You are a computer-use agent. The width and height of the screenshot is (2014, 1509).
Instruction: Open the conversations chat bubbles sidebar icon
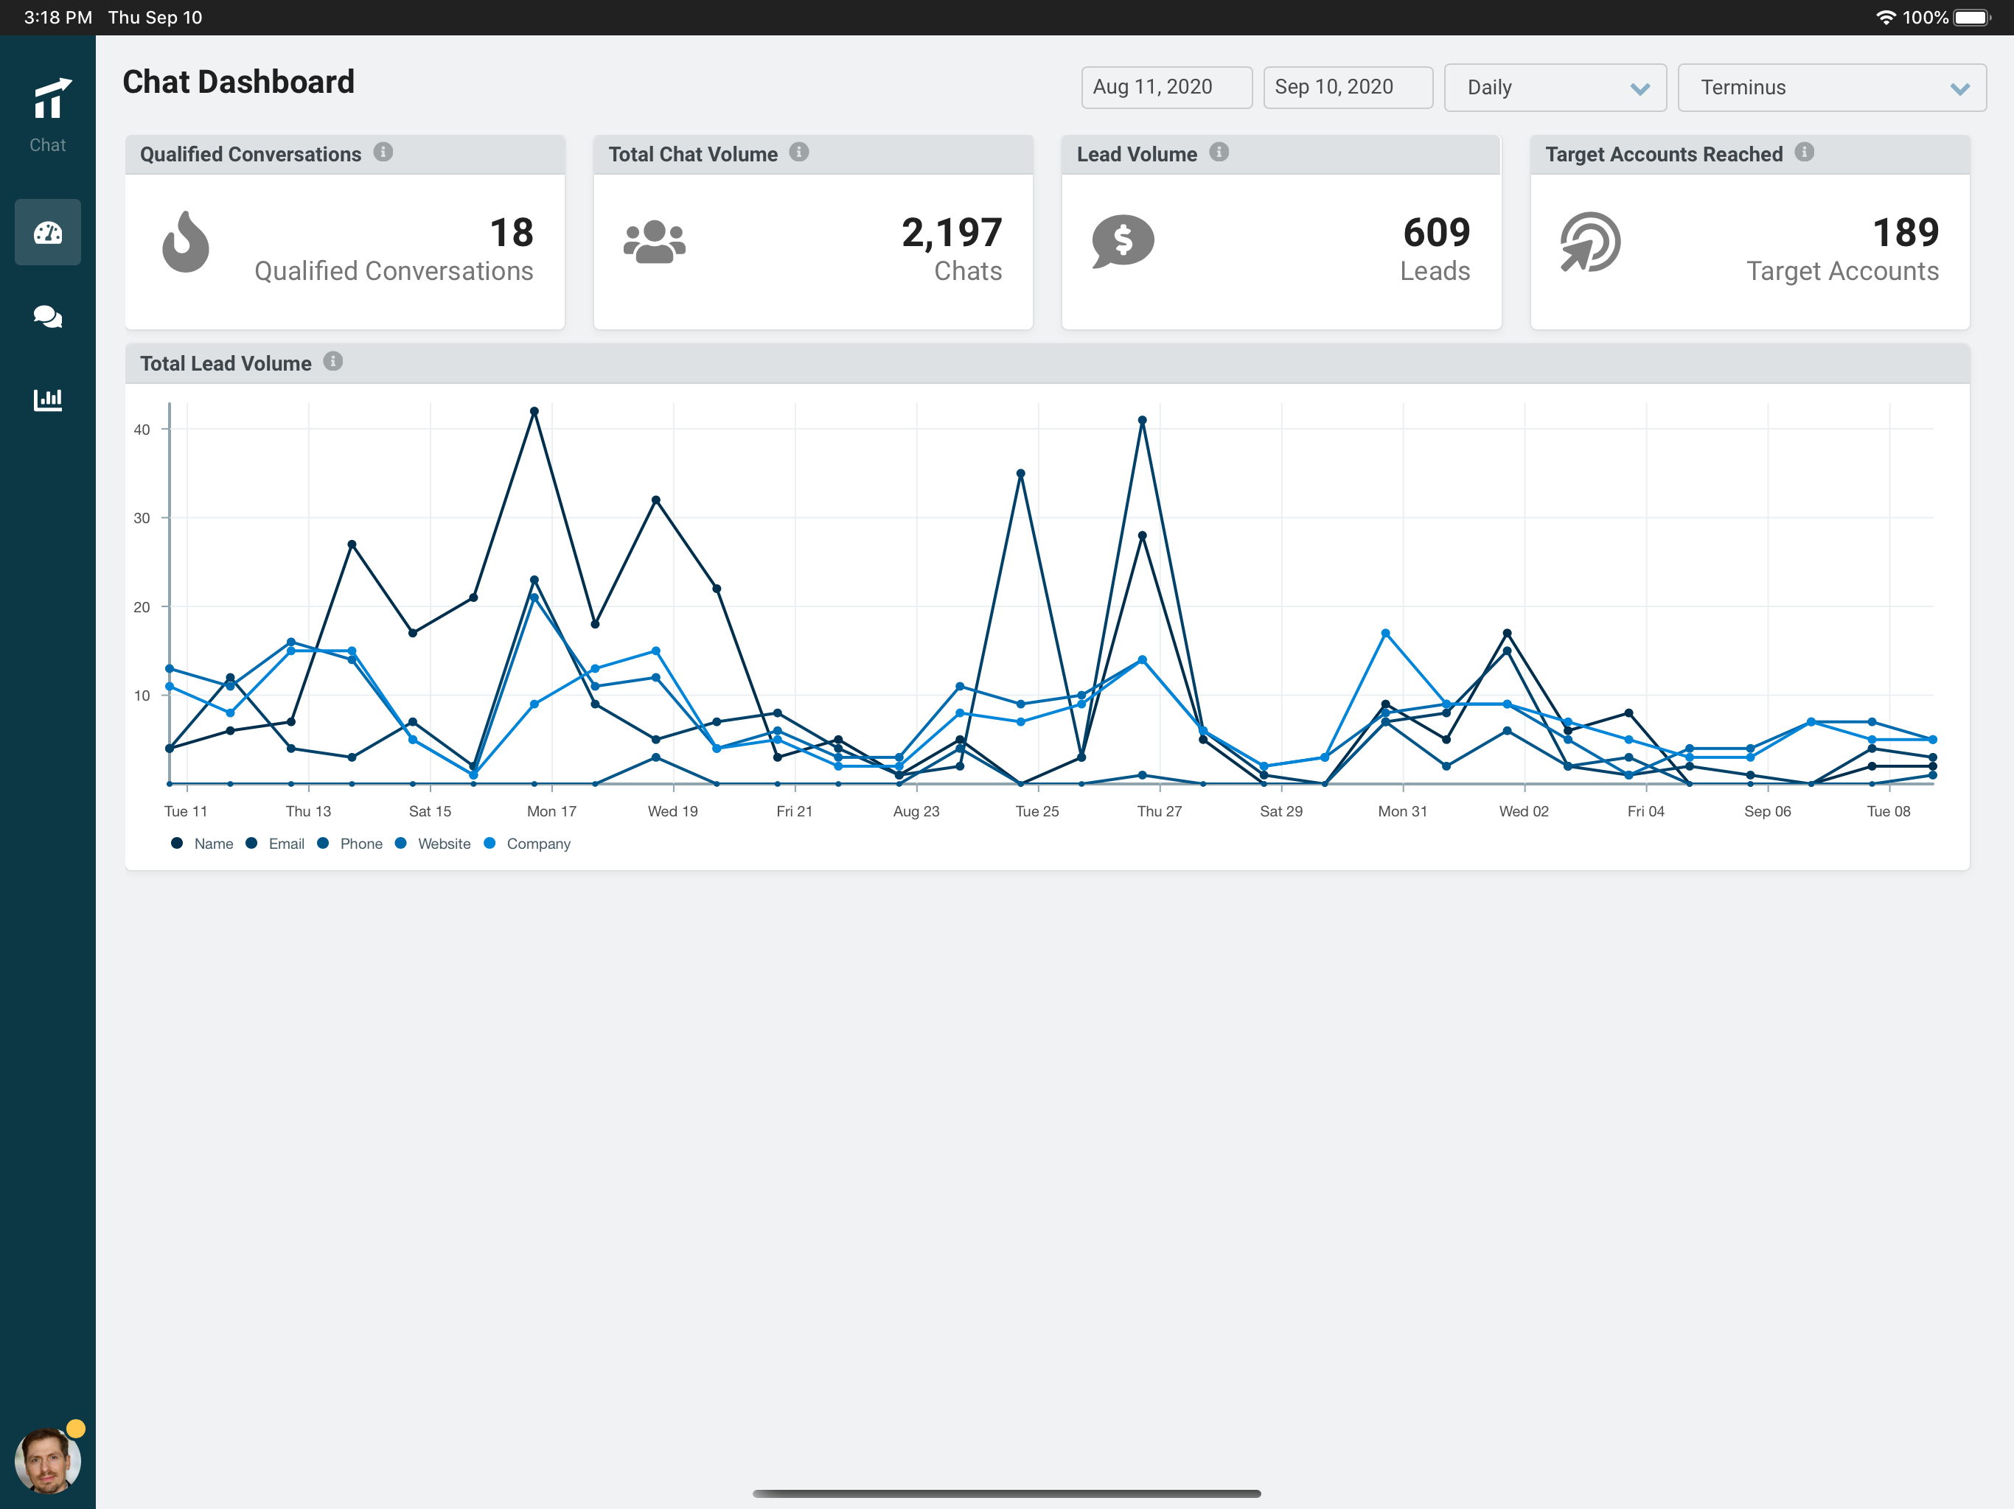click(x=47, y=317)
